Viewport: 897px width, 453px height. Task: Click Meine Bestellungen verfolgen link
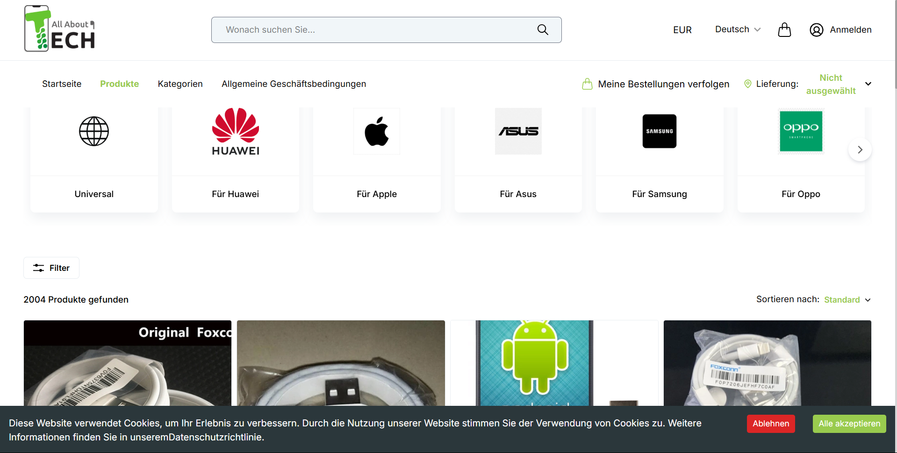(x=664, y=84)
